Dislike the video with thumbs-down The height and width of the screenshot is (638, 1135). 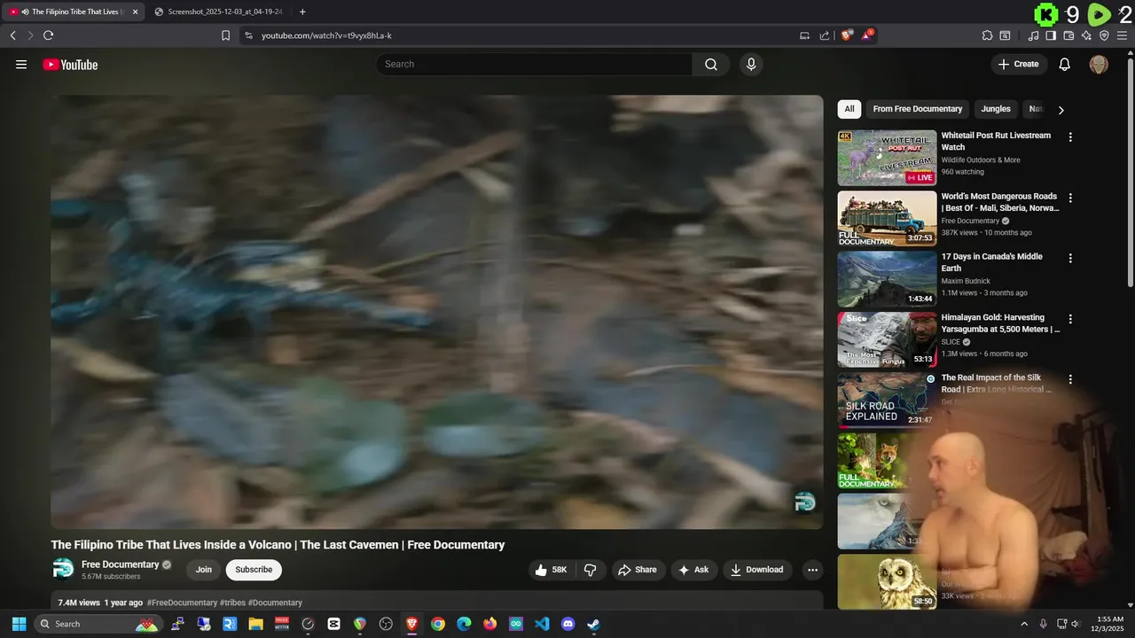tap(591, 570)
